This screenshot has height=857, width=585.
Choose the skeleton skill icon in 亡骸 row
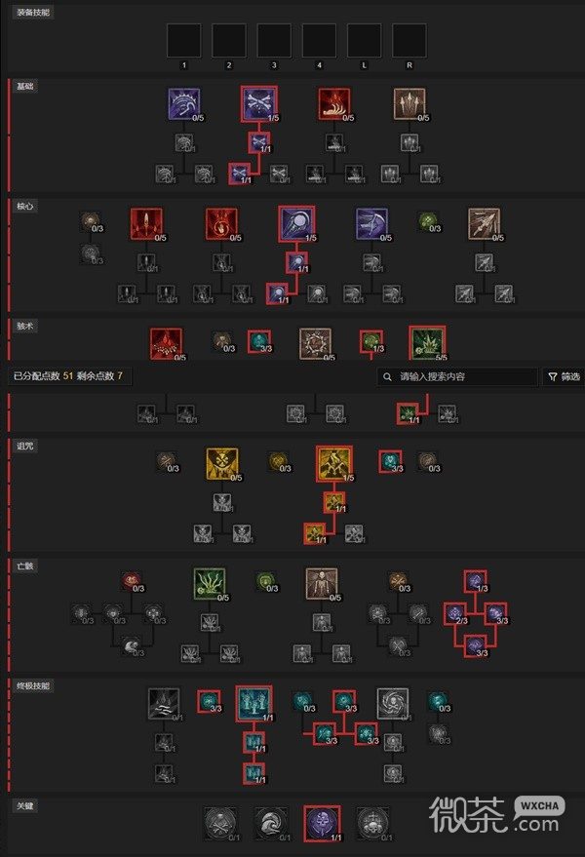(322, 583)
